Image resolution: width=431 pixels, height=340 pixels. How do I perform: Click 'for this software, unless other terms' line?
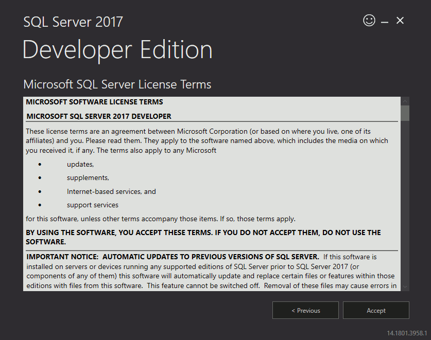coord(161,219)
